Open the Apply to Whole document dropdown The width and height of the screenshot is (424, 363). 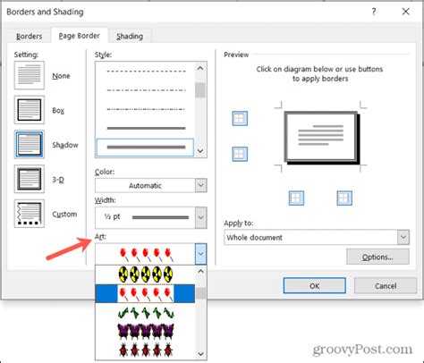pos(317,238)
